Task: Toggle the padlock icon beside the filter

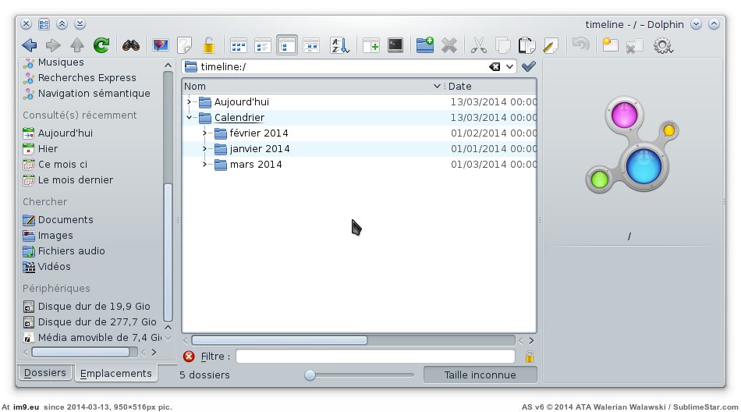Action: tap(530, 357)
